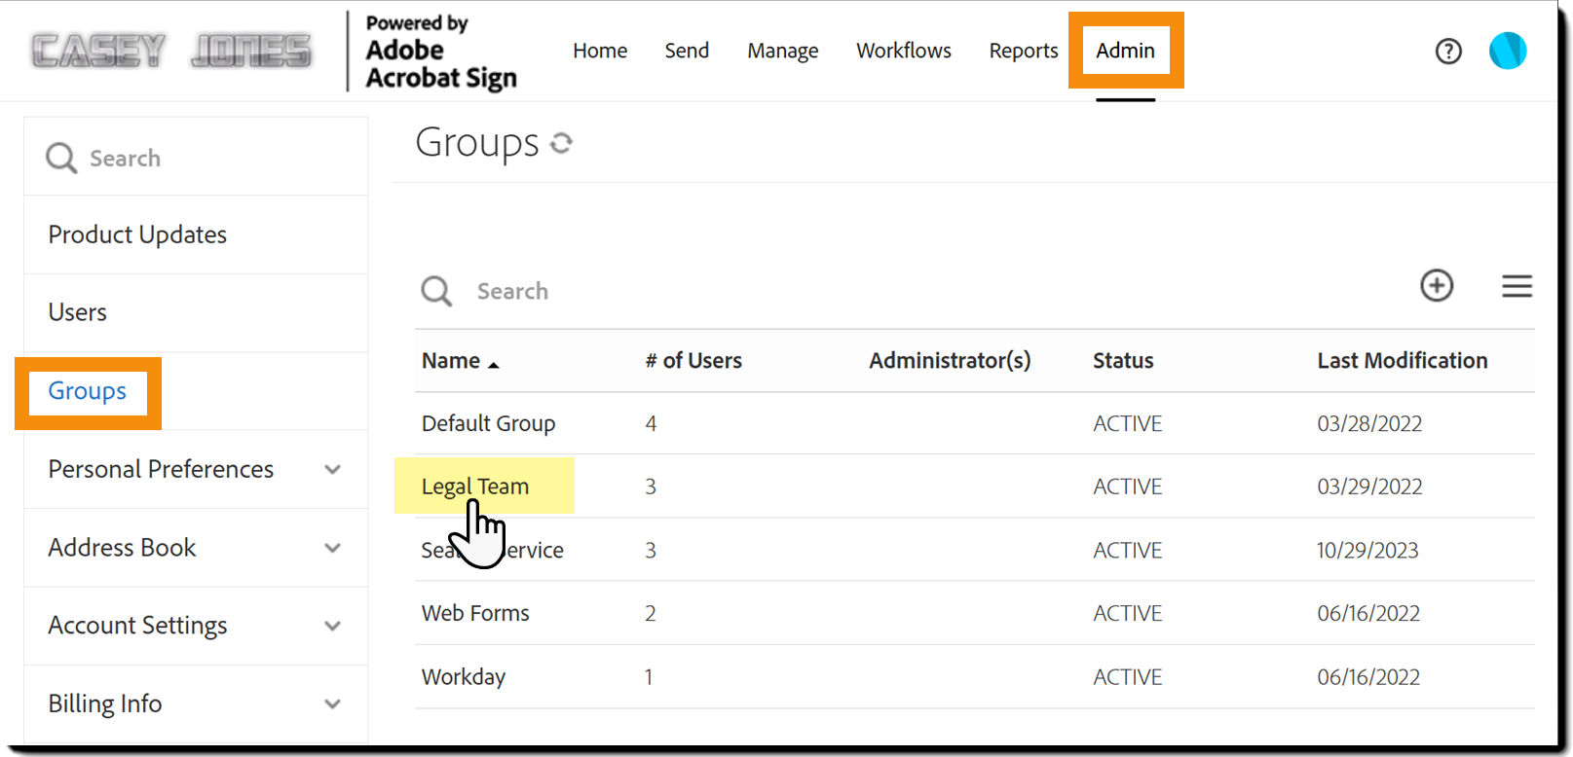Switch to the Reports tab

(x=1023, y=51)
